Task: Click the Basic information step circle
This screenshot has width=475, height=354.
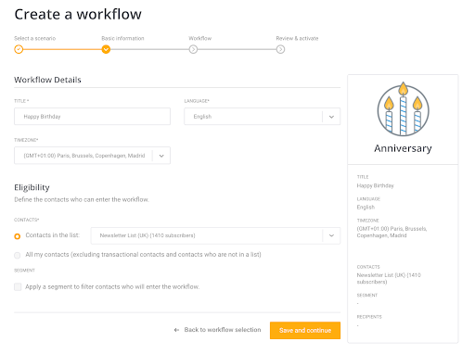Action: 106,49
